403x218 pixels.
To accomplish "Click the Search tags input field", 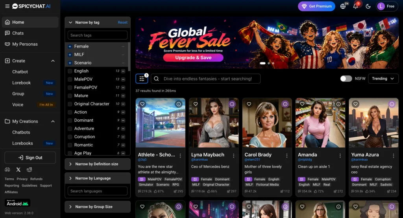I will [x=98, y=35].
